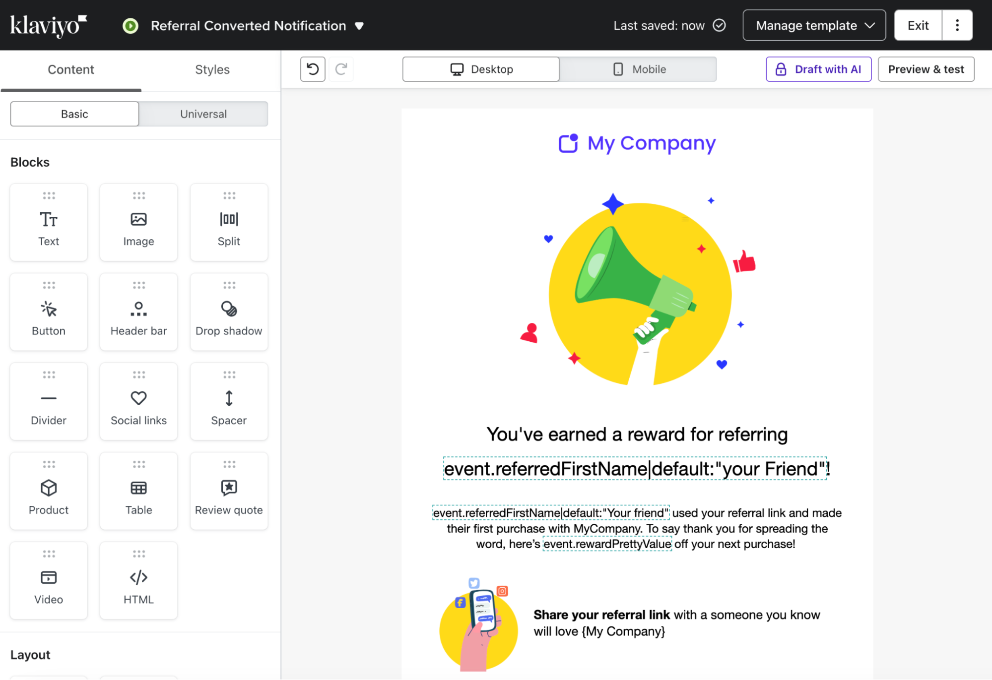
Task: Open Preview & test
Action: coord(926,69)
